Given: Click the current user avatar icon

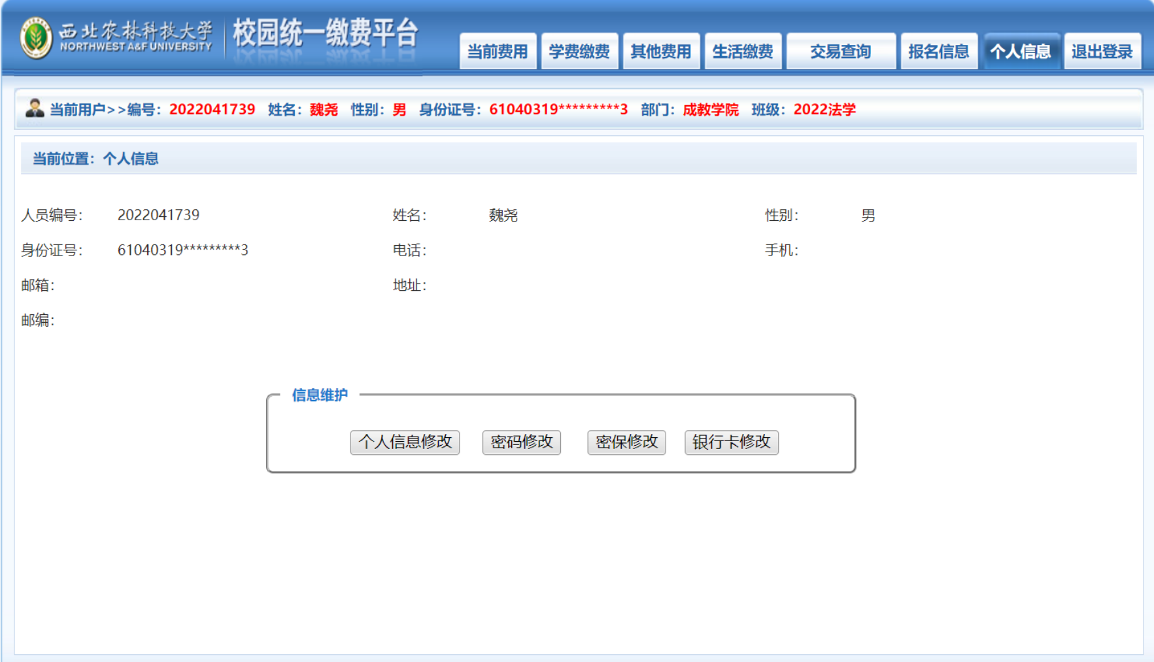Looking at the screenshot, I should click(x=34, y=108).
